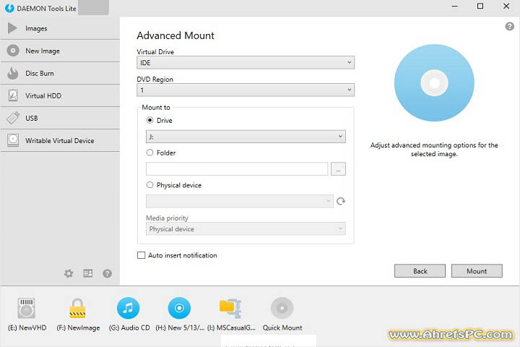
Task: Click the catalog view icon
Action: (x=88, y=273)
